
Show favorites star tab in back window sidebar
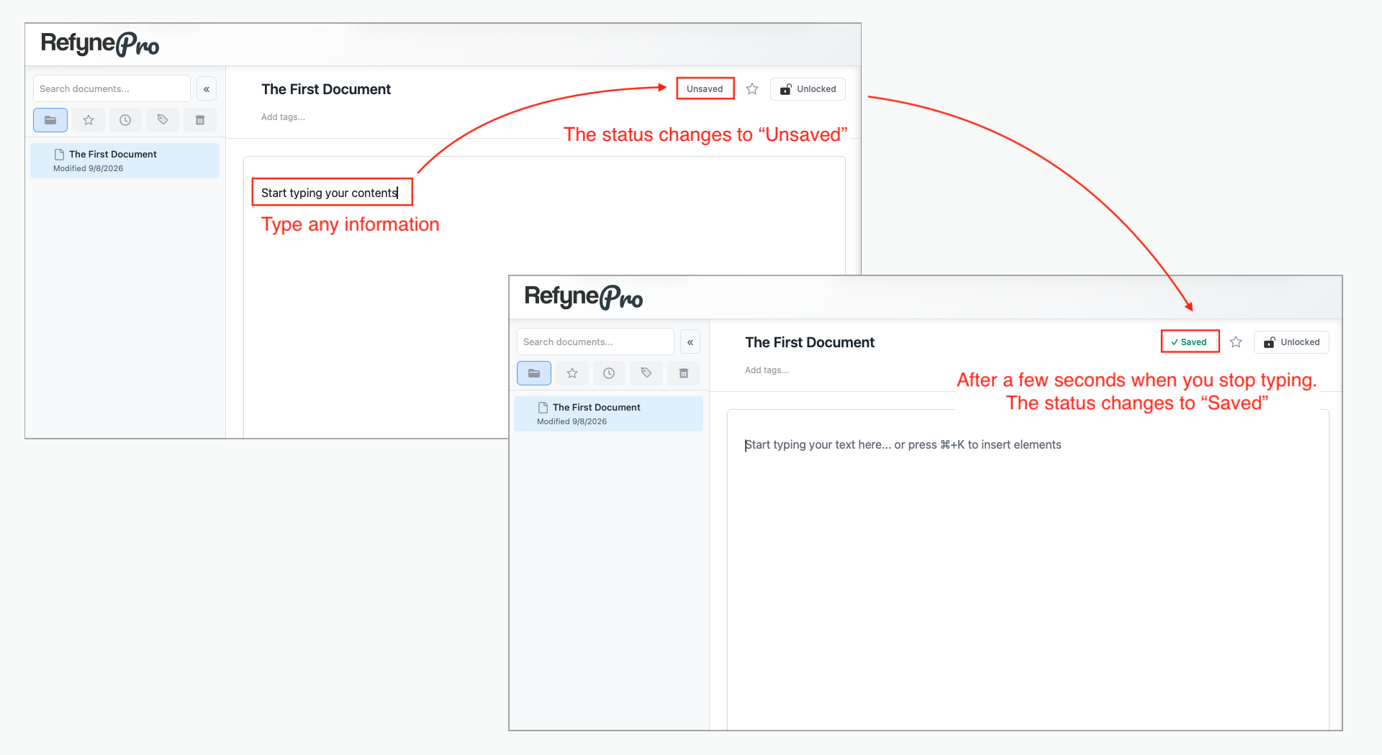(89, 120)
